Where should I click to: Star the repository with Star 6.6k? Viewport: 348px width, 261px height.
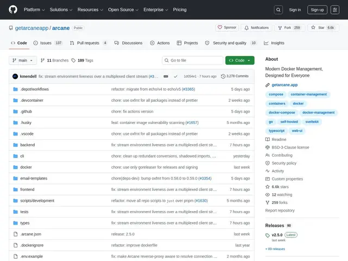pos(324,28)
